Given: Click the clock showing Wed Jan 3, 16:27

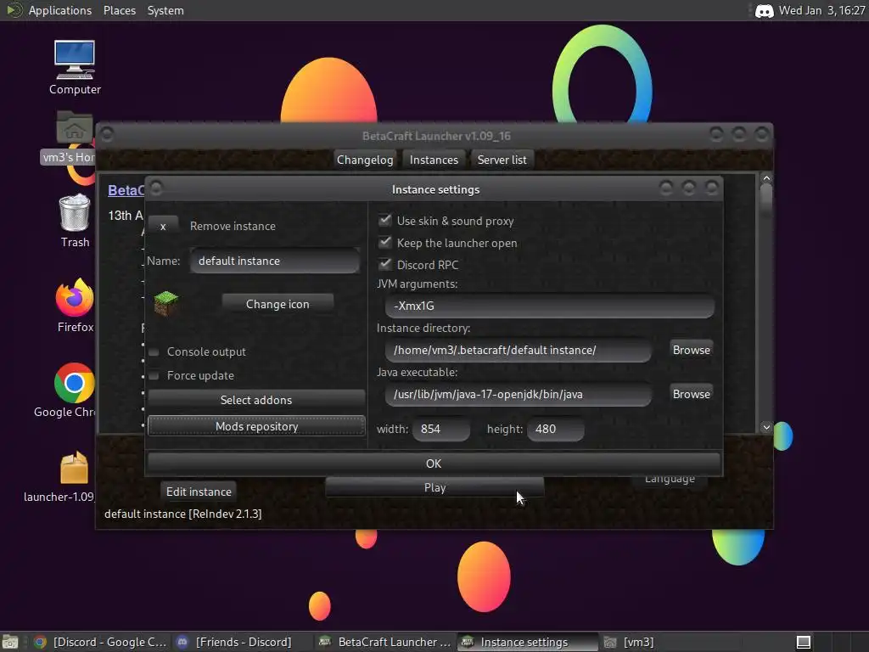Looking at the screenshot, I should coord(821,10).
